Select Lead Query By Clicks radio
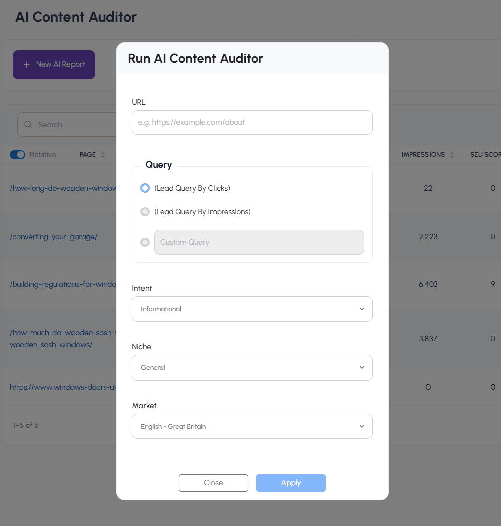Viewport: 501px width, 526px height. pos(145,188)
